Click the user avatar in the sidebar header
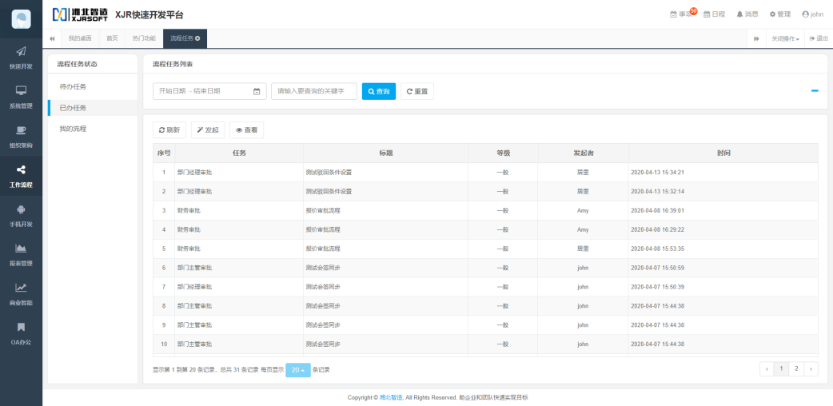This screenshot has height=406, width=833. pos(21,19)
